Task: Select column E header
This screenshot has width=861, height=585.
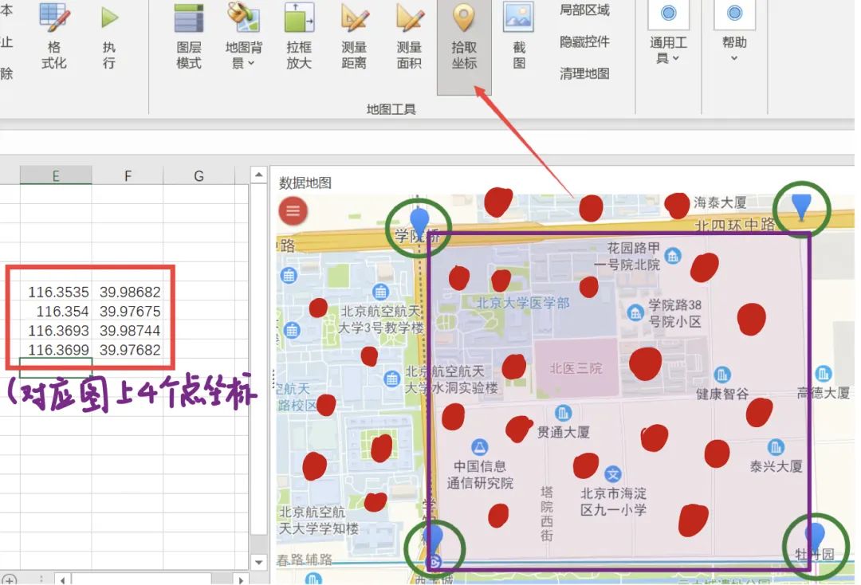Action: click(56, 175)
